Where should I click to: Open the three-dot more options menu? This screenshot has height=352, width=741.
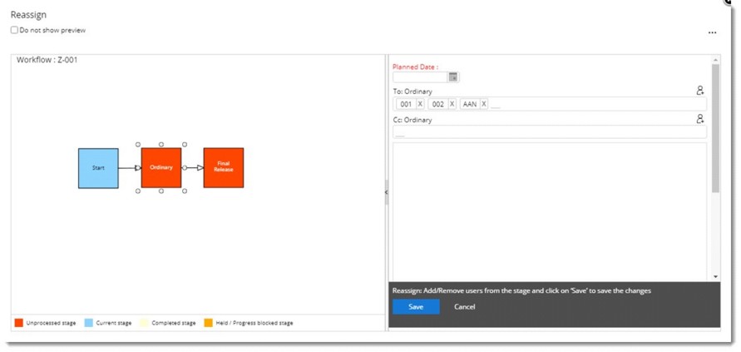[712, 33]
